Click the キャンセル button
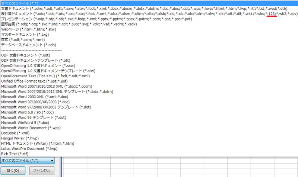The width and height of the screenshot is (298, 177). 42,171
